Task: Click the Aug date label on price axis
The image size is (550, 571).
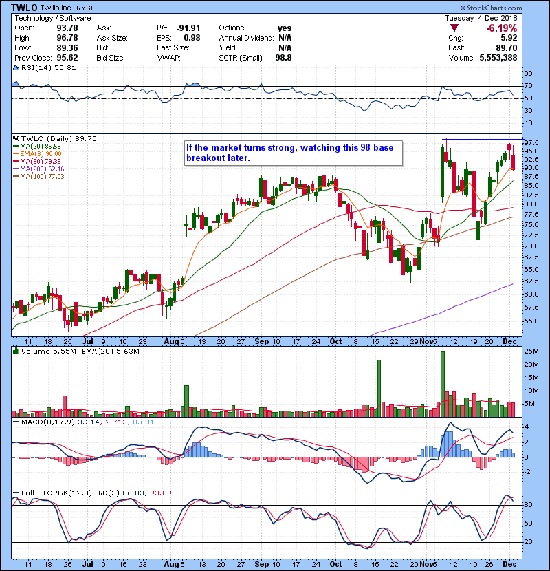Action: 170,342
